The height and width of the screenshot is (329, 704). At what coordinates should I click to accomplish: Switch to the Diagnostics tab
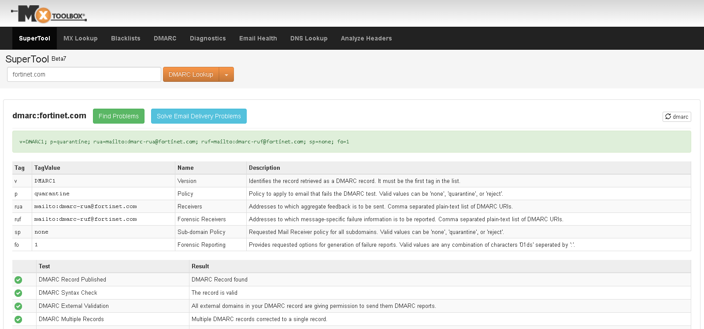(208, 38)
